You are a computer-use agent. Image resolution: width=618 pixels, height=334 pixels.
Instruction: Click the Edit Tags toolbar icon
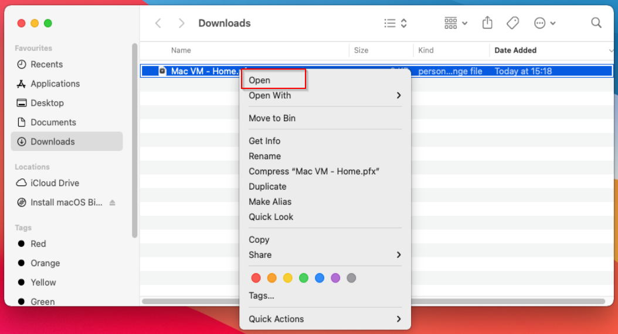[512, 23]
